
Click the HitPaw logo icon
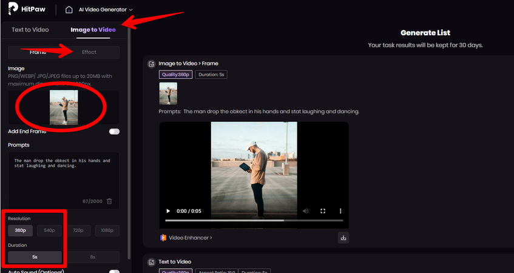[13, 8]
